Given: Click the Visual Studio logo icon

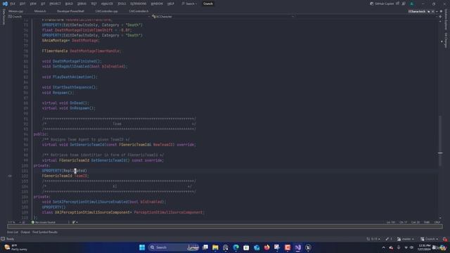Looking at the screenshot, I should (x=5, y=4).
